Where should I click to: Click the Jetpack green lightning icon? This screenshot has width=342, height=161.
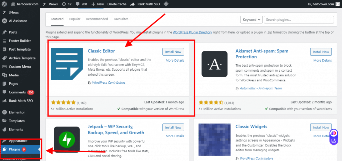(x=67, y=139)
